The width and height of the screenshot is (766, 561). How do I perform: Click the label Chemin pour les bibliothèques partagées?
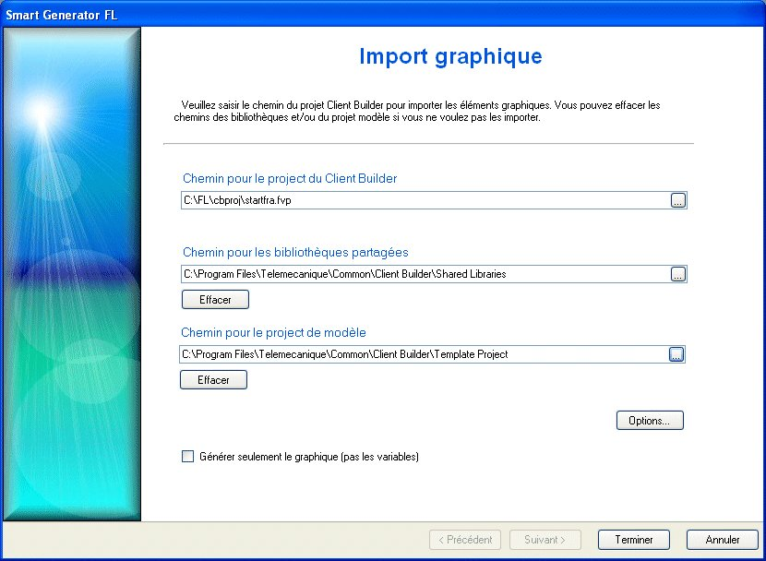[295, 253]
